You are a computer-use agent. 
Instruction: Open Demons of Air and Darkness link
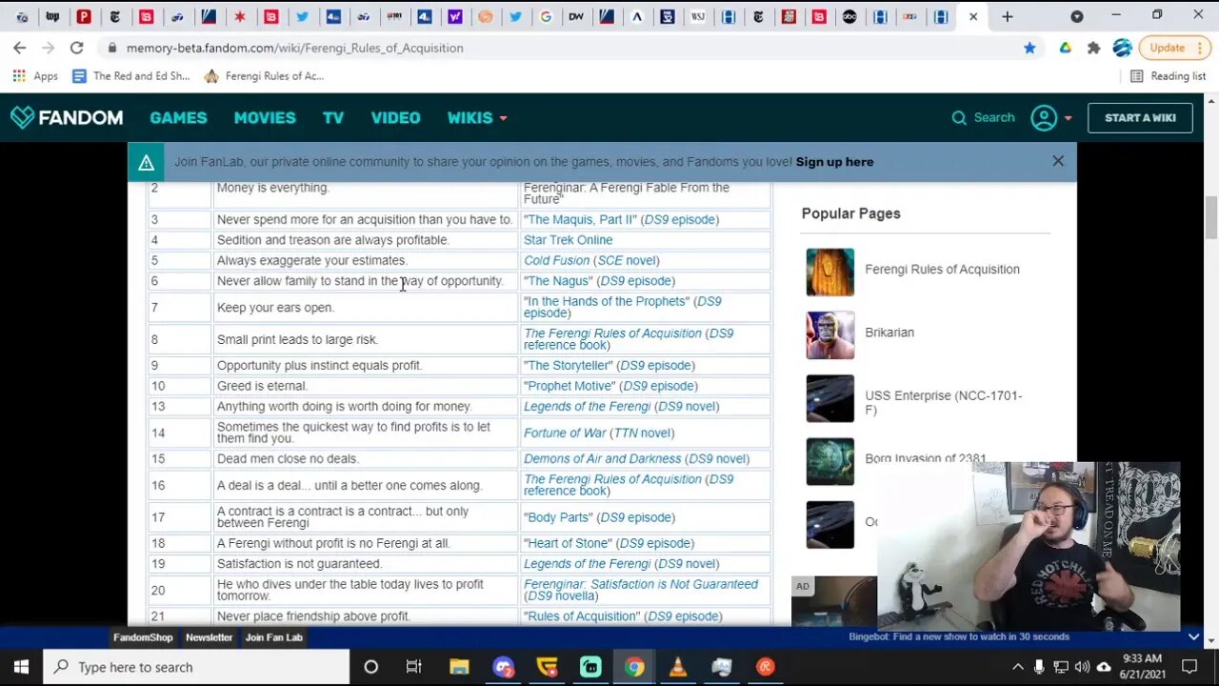click(x=602, y=458)
